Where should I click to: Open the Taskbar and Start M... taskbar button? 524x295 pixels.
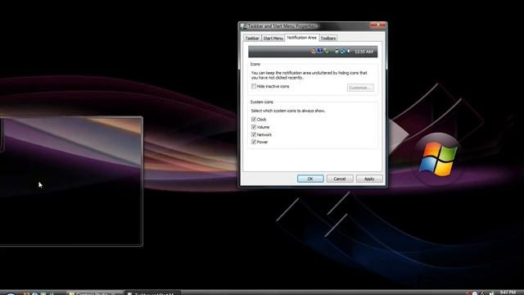click(x=152, y=293)
